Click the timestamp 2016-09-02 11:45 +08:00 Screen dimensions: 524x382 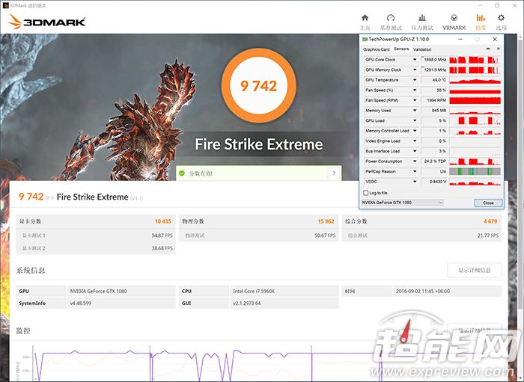point(423,292)
